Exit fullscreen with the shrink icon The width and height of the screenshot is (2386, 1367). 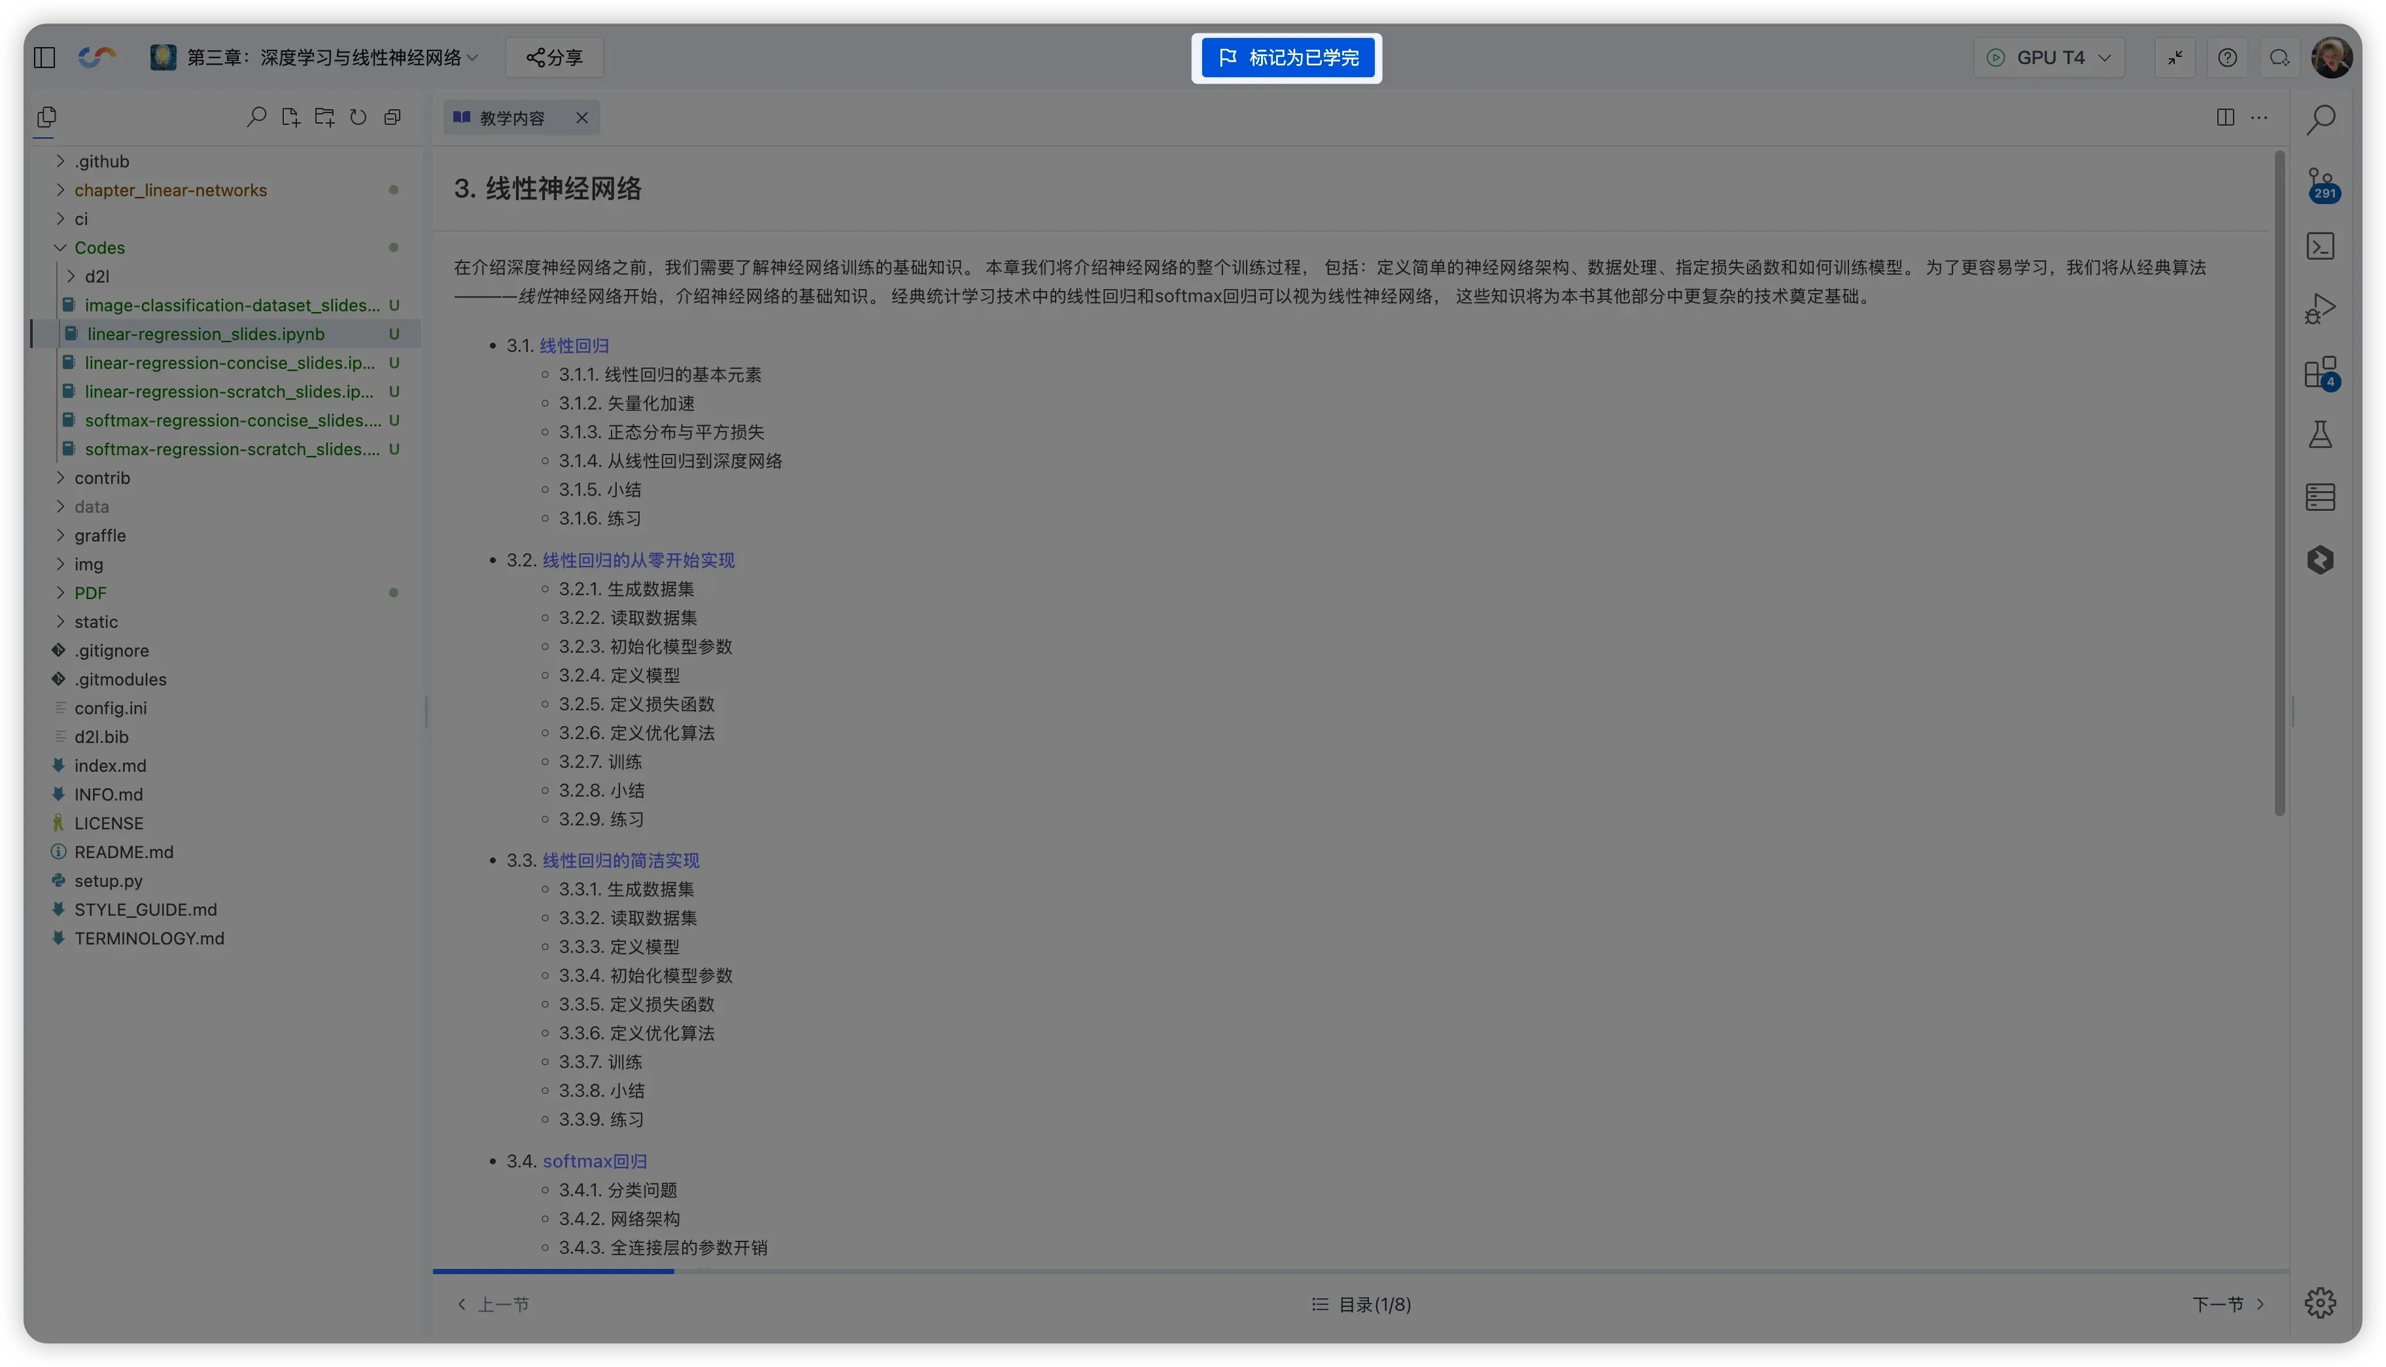2175,58
